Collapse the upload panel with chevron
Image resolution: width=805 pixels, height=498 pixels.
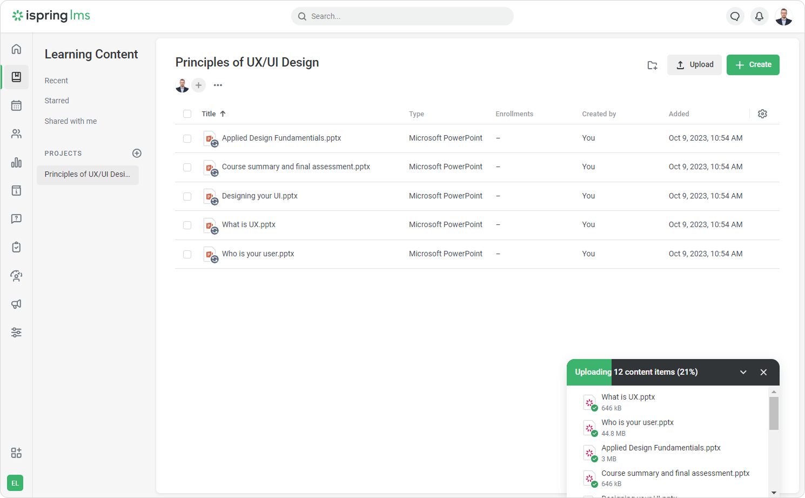point(743,372)
